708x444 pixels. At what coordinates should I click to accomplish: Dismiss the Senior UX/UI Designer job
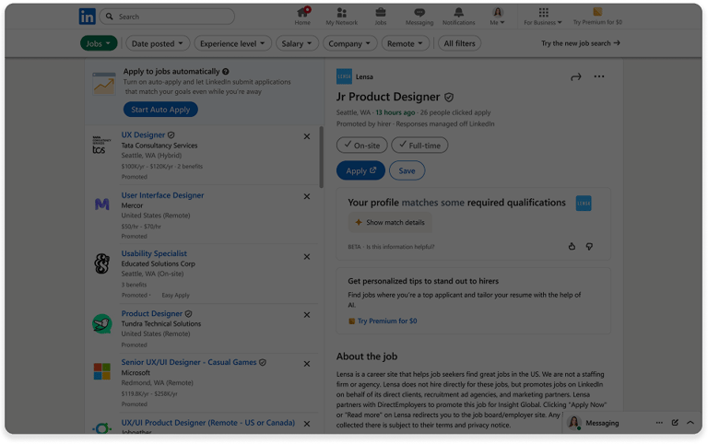[x=307, y=364]
